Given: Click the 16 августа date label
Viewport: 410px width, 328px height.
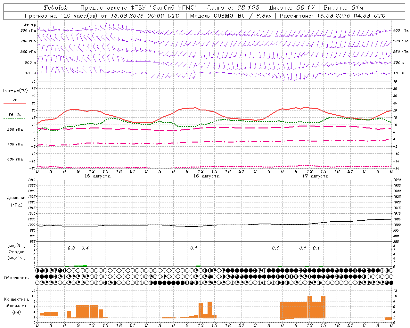Looking at the screenshot, I should pos(206,176).
